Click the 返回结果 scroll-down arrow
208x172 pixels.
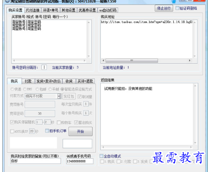(195, 143)
